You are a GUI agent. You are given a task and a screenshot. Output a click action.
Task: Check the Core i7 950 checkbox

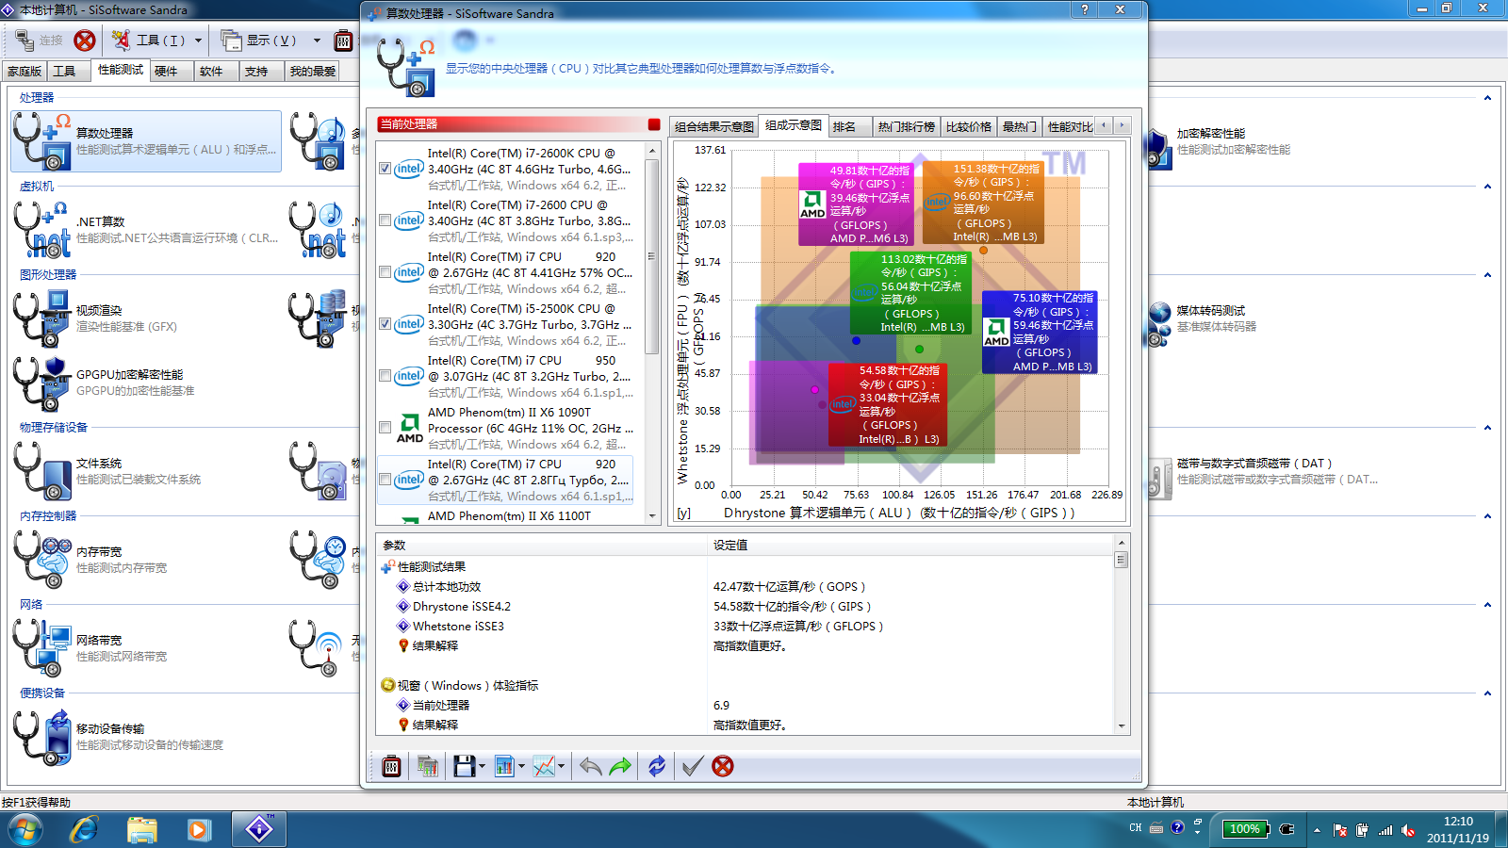385,376
